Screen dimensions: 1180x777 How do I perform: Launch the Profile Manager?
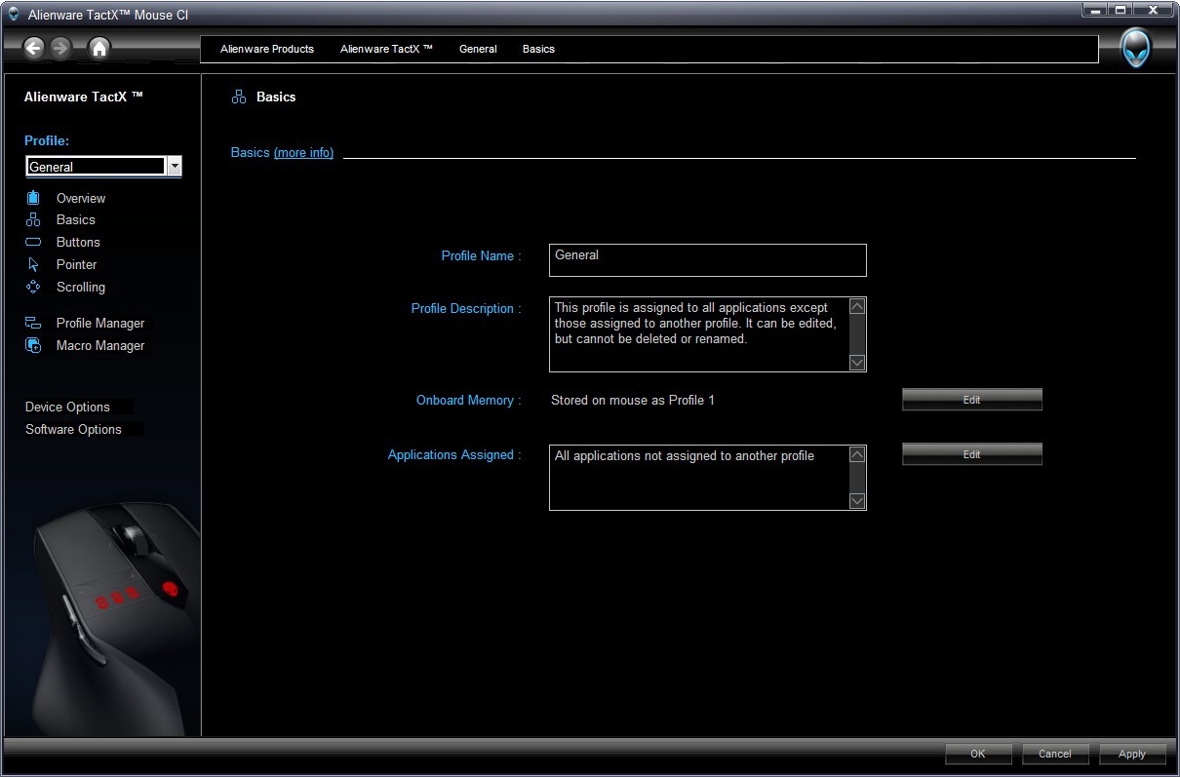pos(100,323)
